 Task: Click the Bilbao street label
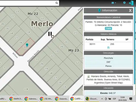[x=15, y=55]
